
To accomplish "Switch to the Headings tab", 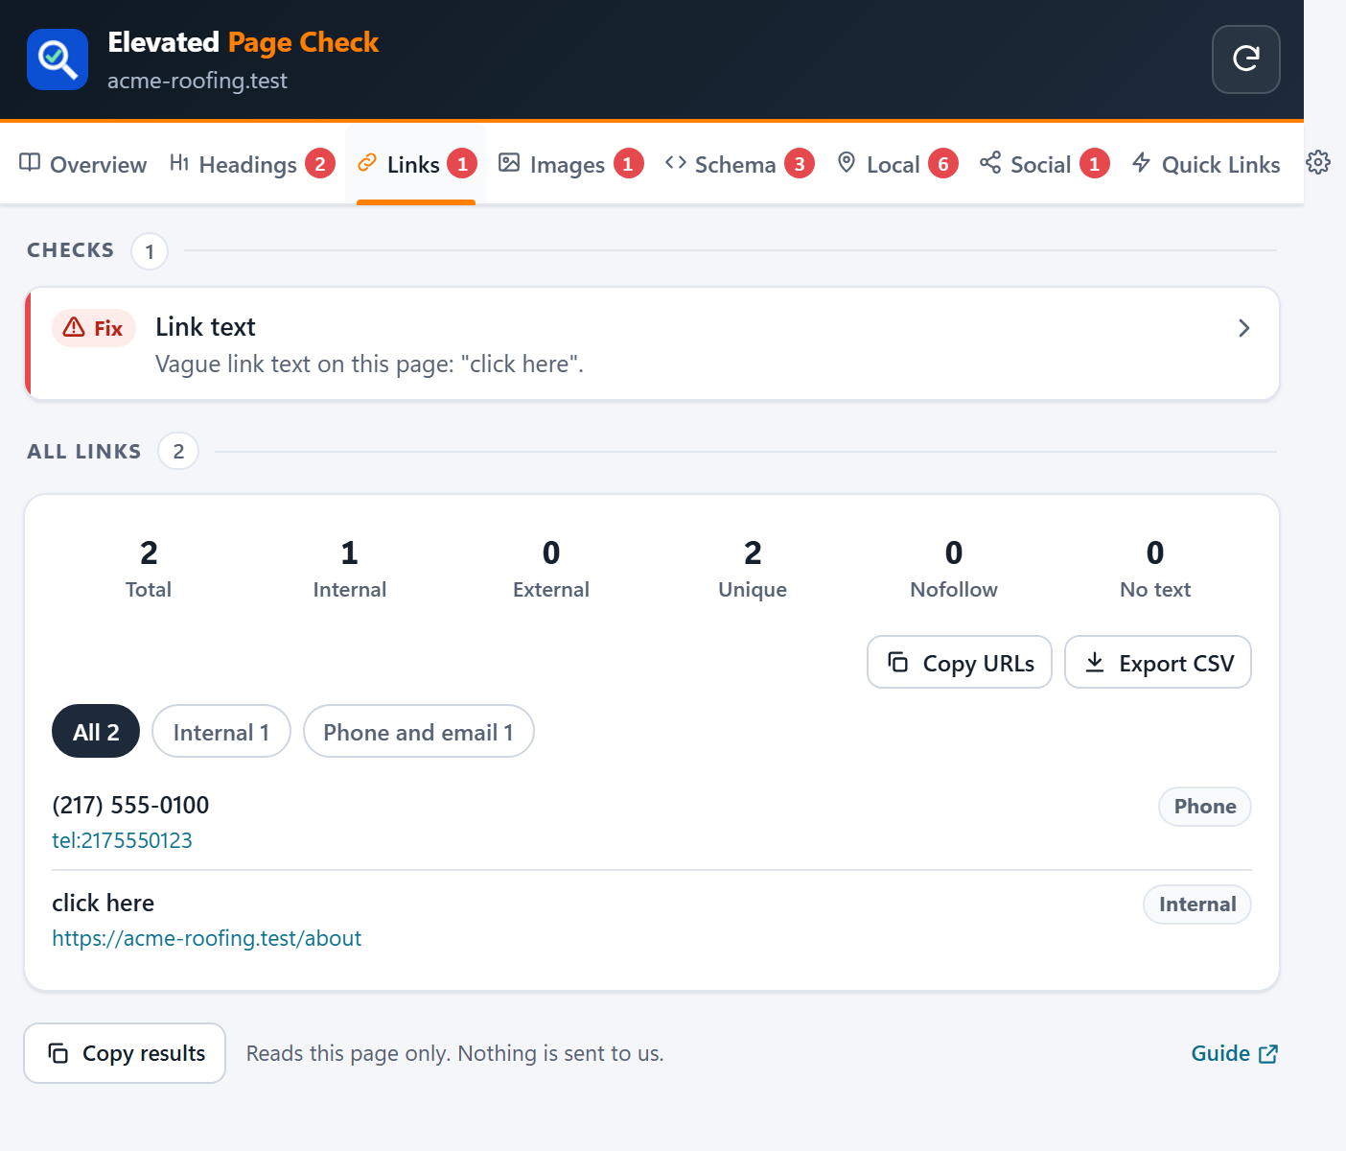I will [251, 165].
